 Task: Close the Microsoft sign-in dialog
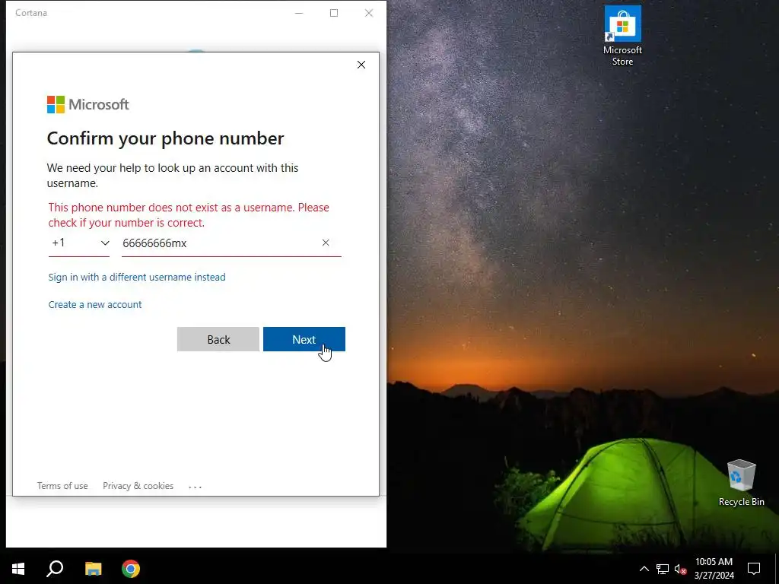(361, 65)
